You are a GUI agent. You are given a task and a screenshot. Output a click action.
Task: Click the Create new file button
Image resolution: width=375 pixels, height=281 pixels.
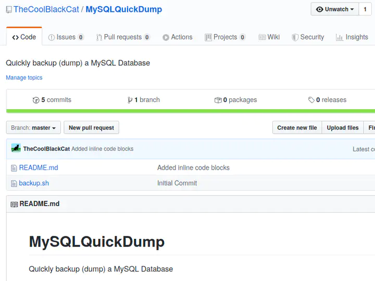297,127
